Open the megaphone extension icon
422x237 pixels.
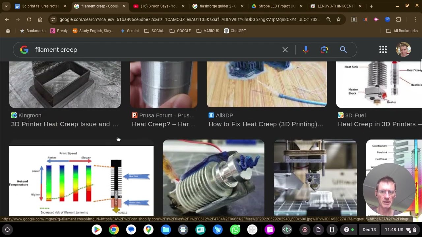(365, 19)
